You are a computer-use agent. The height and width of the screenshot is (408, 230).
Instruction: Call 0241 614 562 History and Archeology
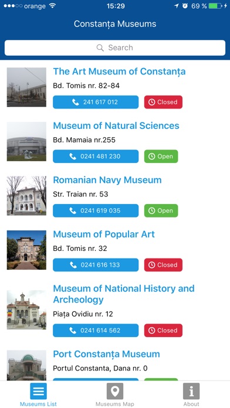point(96,331)
